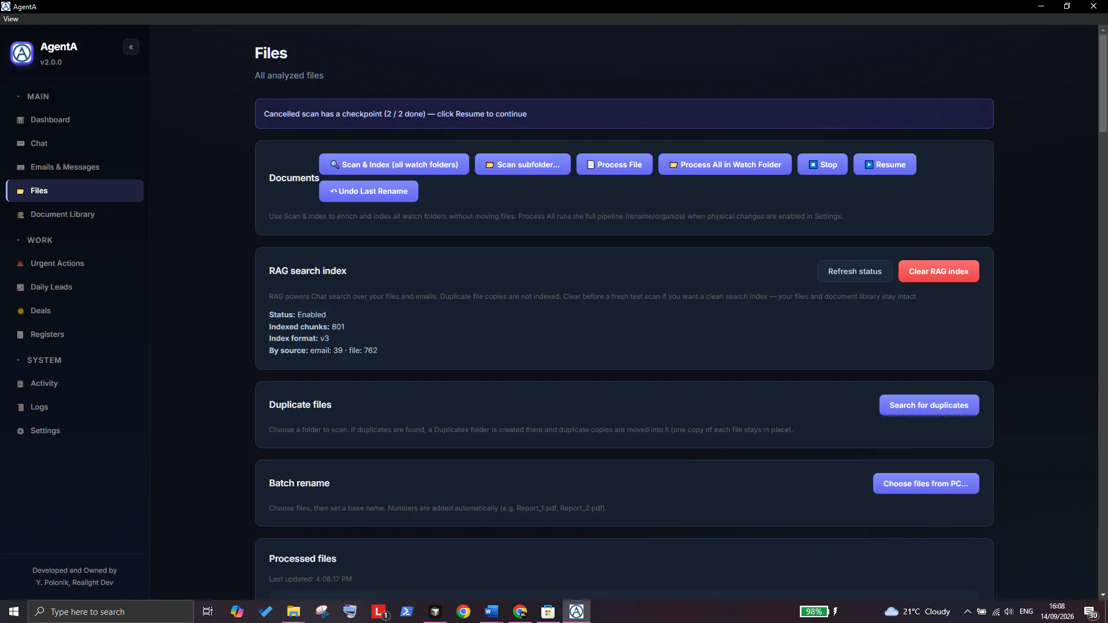Open the View menu
This screenshot has width=1108, height=623.
click(10, 19)
